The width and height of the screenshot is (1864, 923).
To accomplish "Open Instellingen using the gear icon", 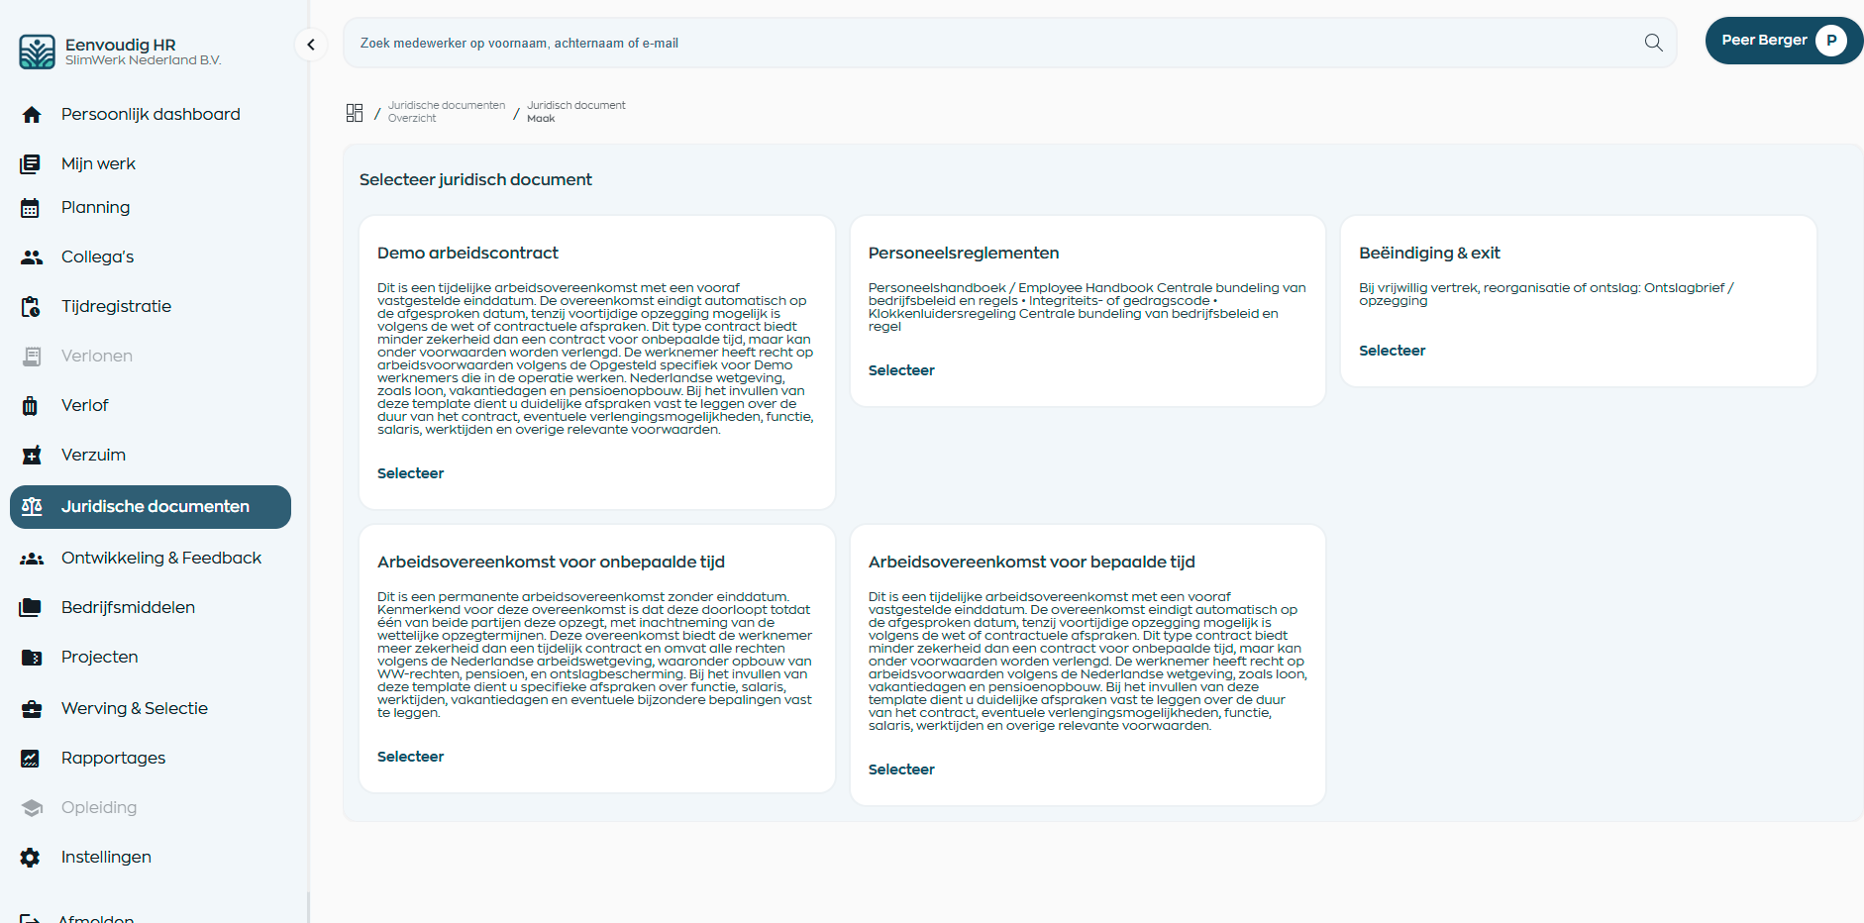I will (x=31, y=858).
